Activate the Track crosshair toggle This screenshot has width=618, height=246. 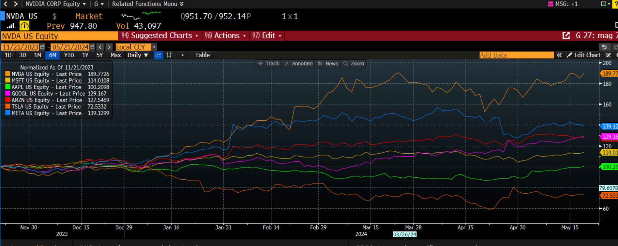coord(269,64)
